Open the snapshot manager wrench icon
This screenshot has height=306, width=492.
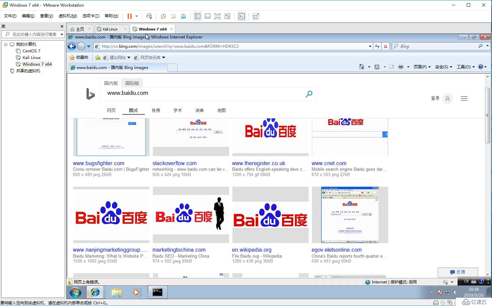[183, 16]
